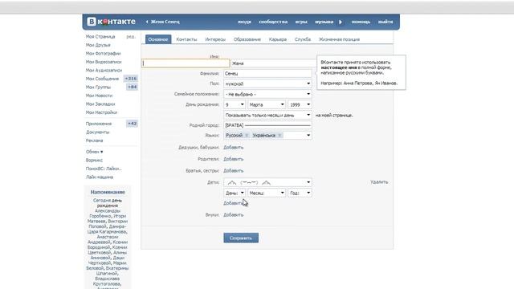Open сообщества in the top menu
Screen dimensions: 514x289
click(x=273, y=22)
